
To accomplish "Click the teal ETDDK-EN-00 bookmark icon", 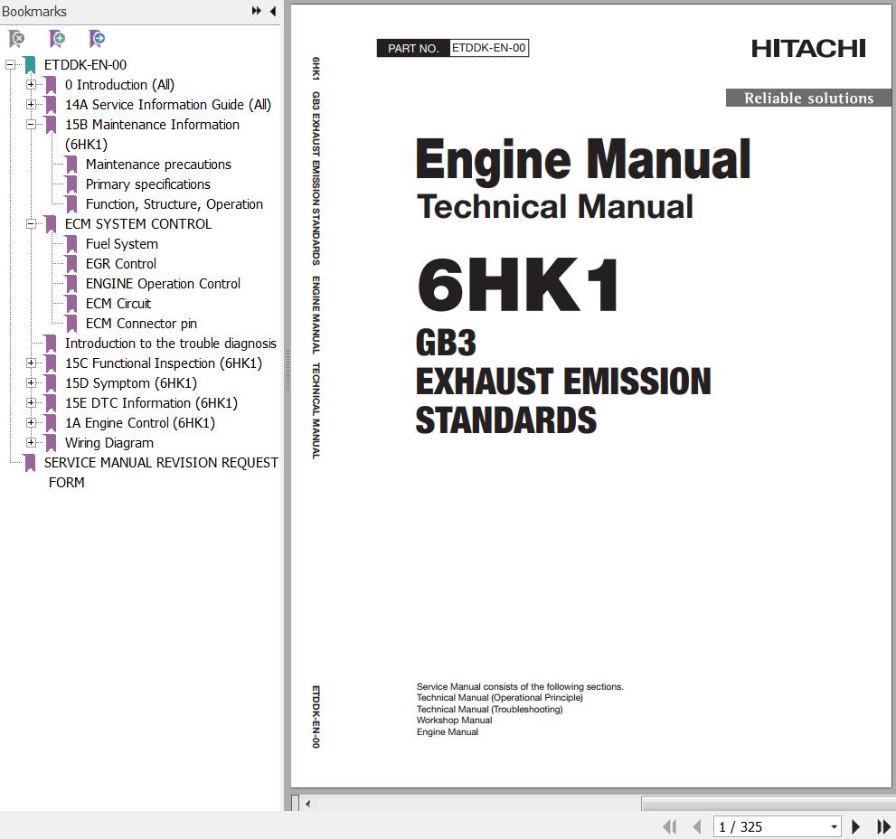I will click(30, 64).
